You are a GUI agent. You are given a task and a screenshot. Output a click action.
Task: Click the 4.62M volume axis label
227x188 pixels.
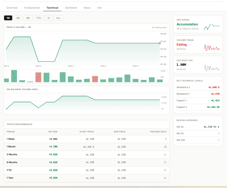tap(163, 71)
